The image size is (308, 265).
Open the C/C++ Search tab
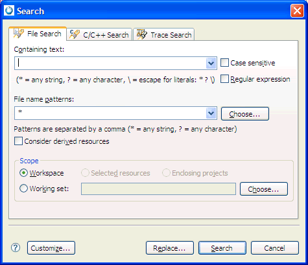click(99, 34)
